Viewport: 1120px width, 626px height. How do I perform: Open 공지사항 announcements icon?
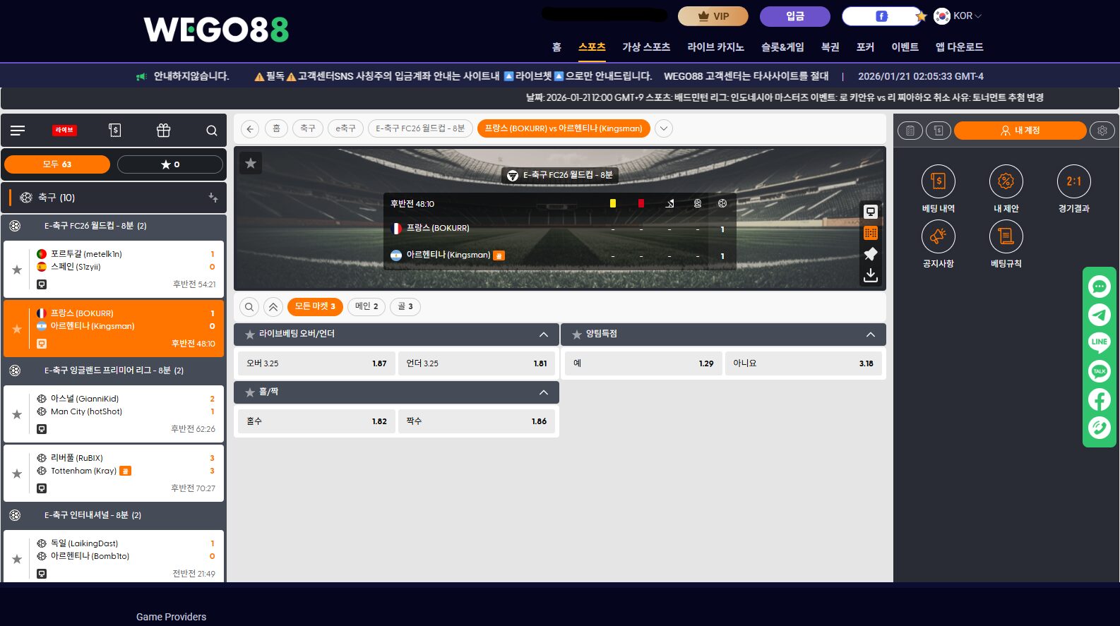pyautogui.click(x=939, y=237)
